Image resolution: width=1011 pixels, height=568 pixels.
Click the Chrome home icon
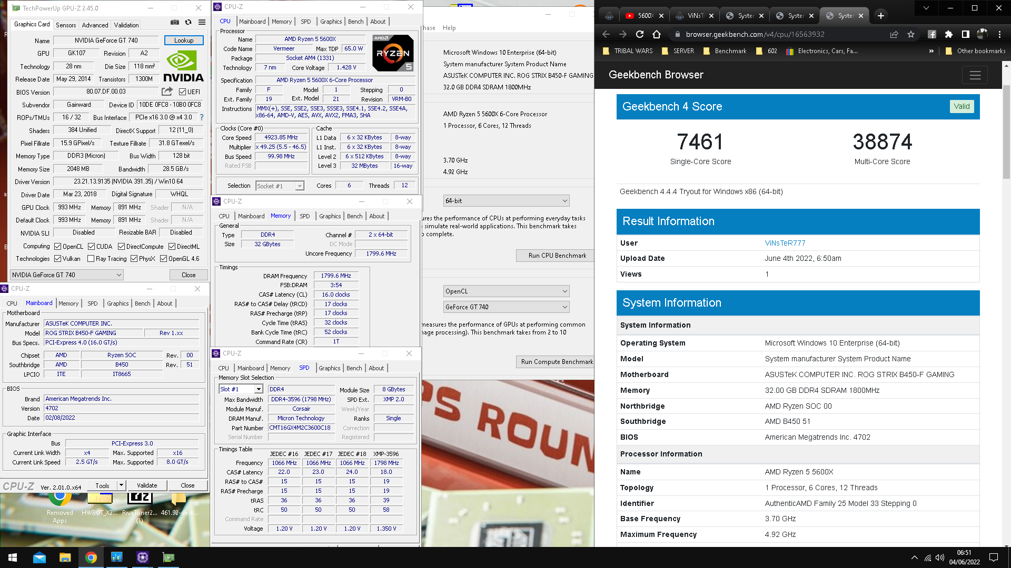tap(657, 34)
